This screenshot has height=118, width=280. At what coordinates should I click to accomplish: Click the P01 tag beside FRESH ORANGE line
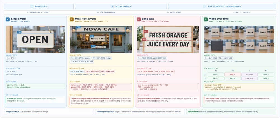[146, 32]
